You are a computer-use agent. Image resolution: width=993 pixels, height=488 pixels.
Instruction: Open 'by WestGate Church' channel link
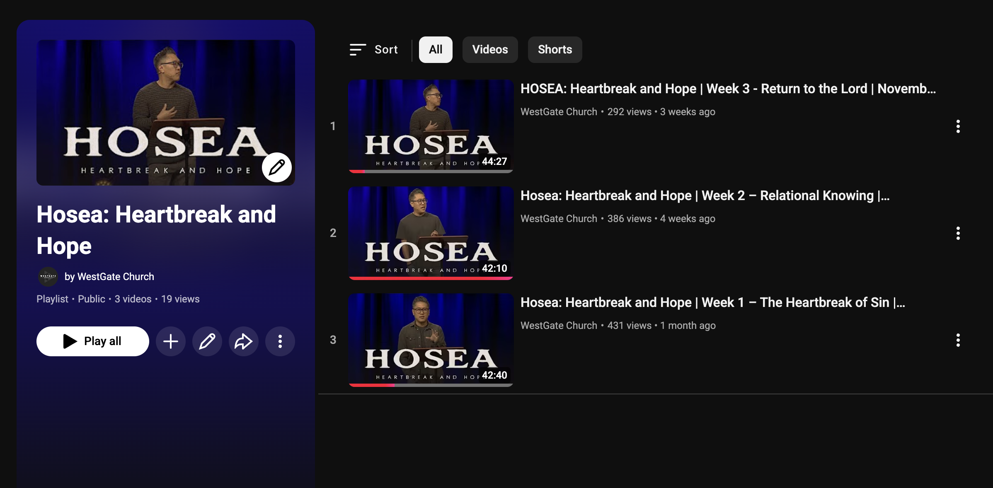(109, 277)
